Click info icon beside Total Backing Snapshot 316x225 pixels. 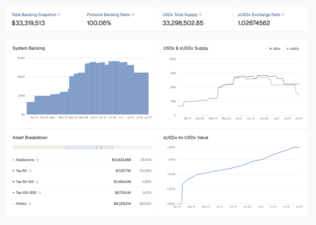pos(59,14)
